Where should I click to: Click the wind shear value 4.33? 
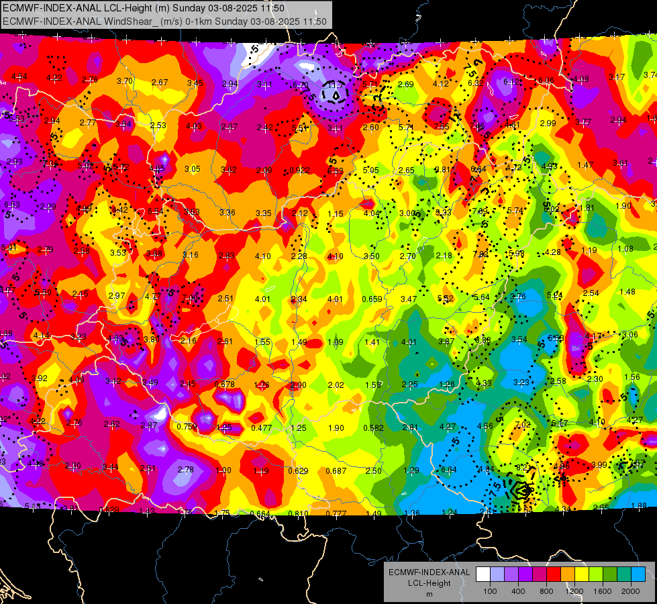(x=484, y=383)
